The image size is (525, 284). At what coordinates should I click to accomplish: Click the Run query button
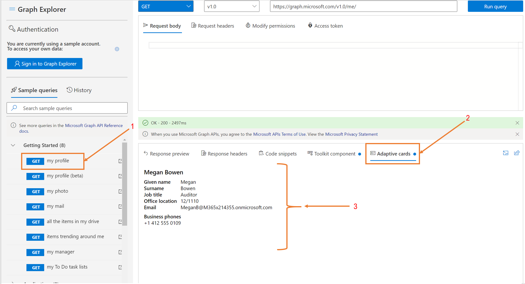pos(495,6)
